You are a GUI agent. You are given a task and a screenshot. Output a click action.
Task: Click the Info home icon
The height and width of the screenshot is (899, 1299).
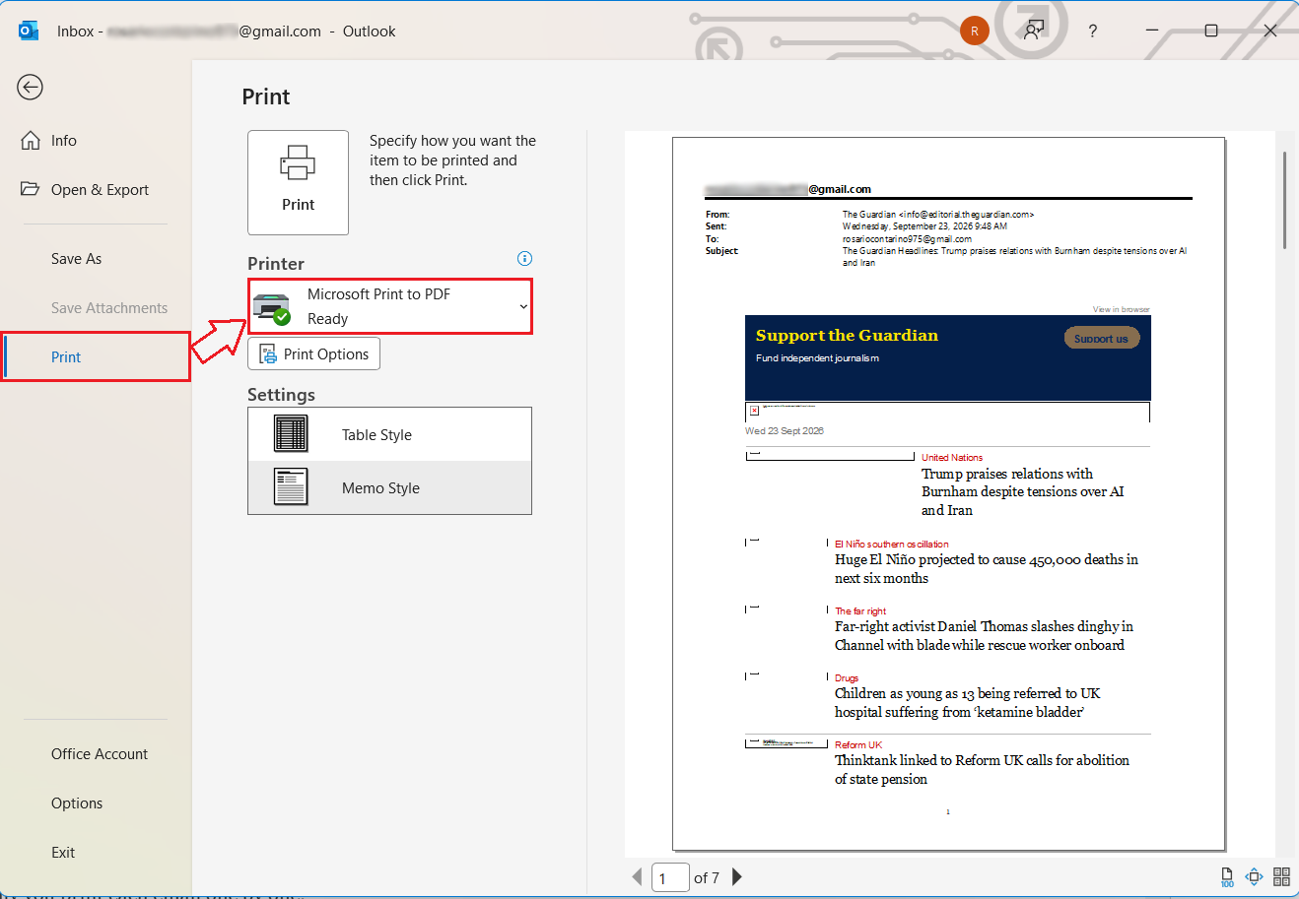(x=31, y=140)
